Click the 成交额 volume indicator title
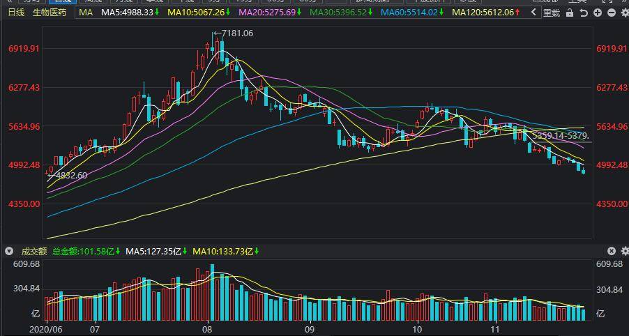 (x=33, y=251)
